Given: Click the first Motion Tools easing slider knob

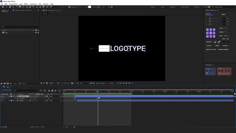Looking at the screenshot, I should (x=210, y=18).
